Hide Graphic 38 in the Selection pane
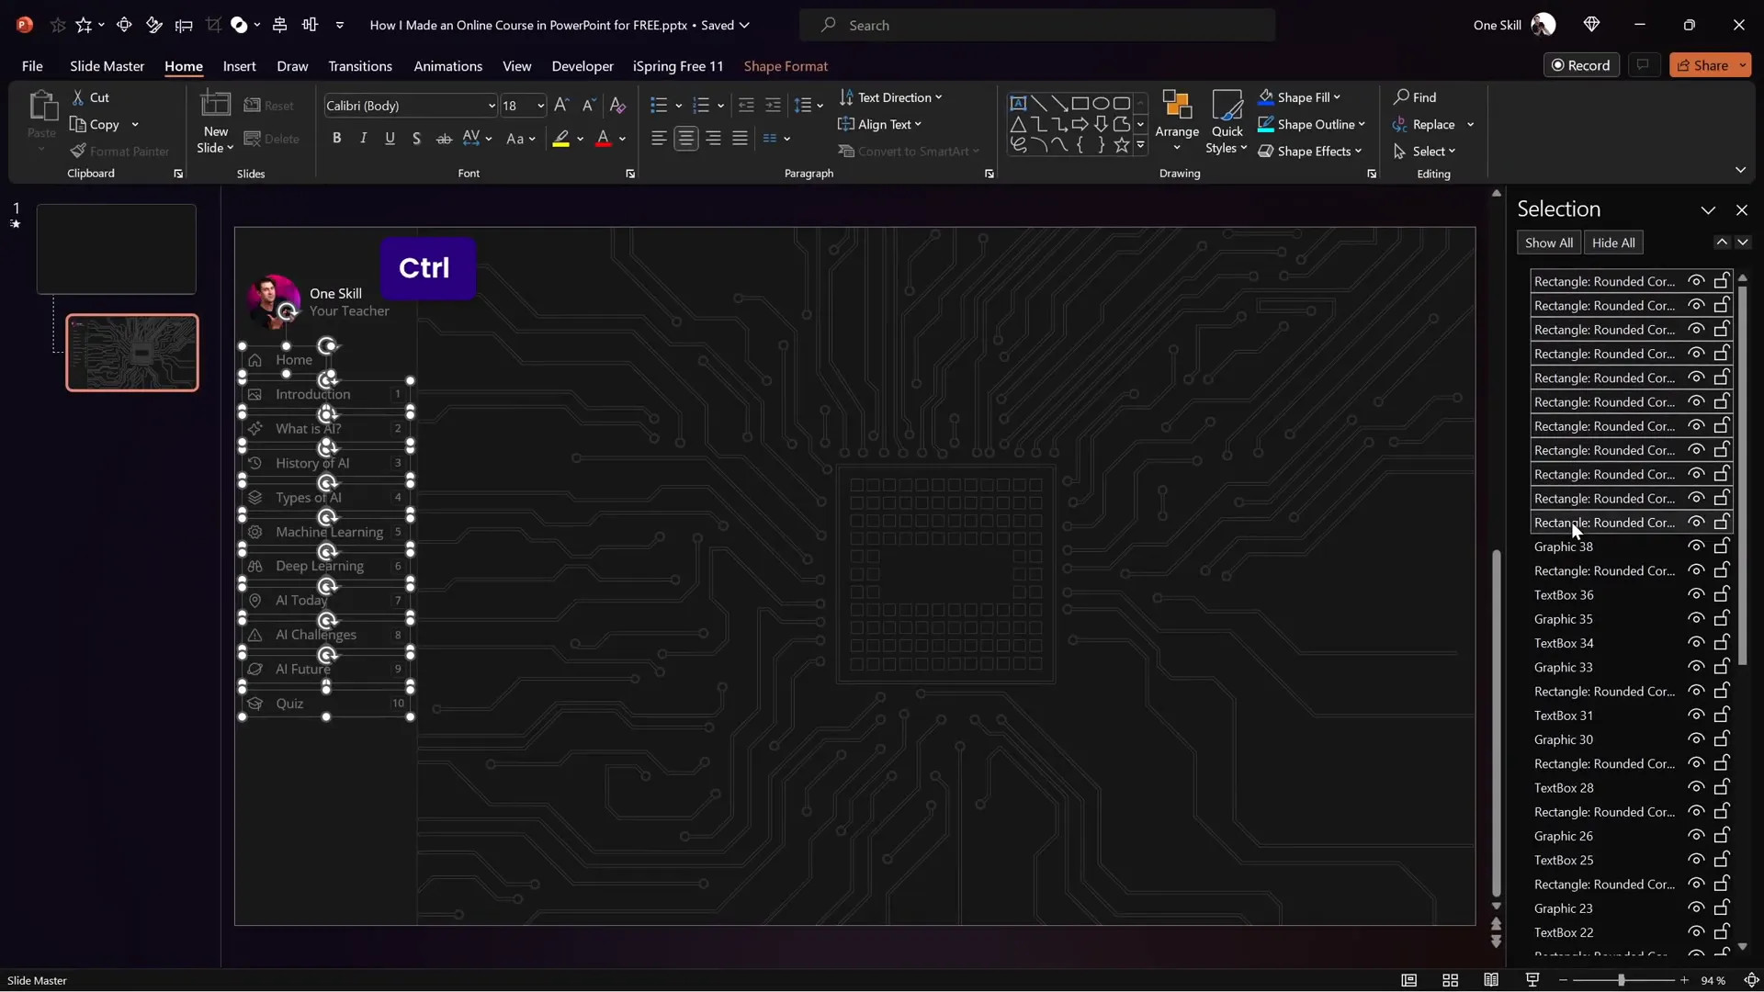This screenshot has height=992, width=1764. 1695,547
